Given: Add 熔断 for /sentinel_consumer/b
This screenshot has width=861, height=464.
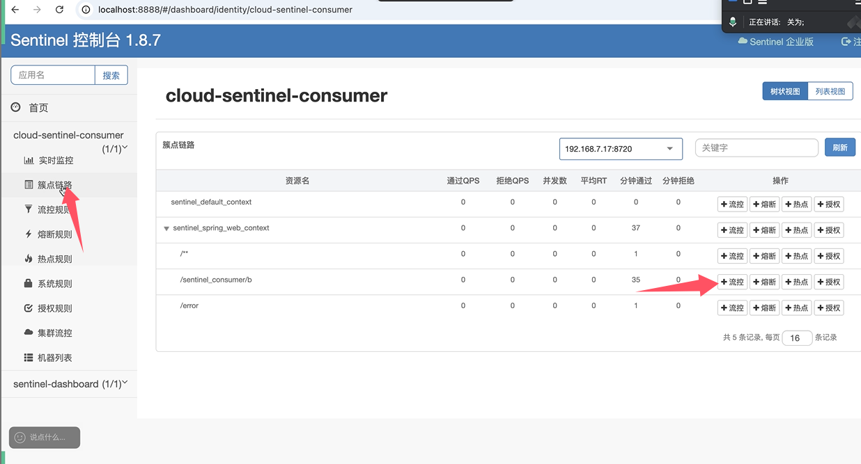Looking at the screenshot, I should coord(764,282).
